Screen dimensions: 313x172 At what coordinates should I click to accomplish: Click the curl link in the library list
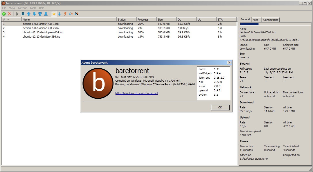click(x=200, y=82)
